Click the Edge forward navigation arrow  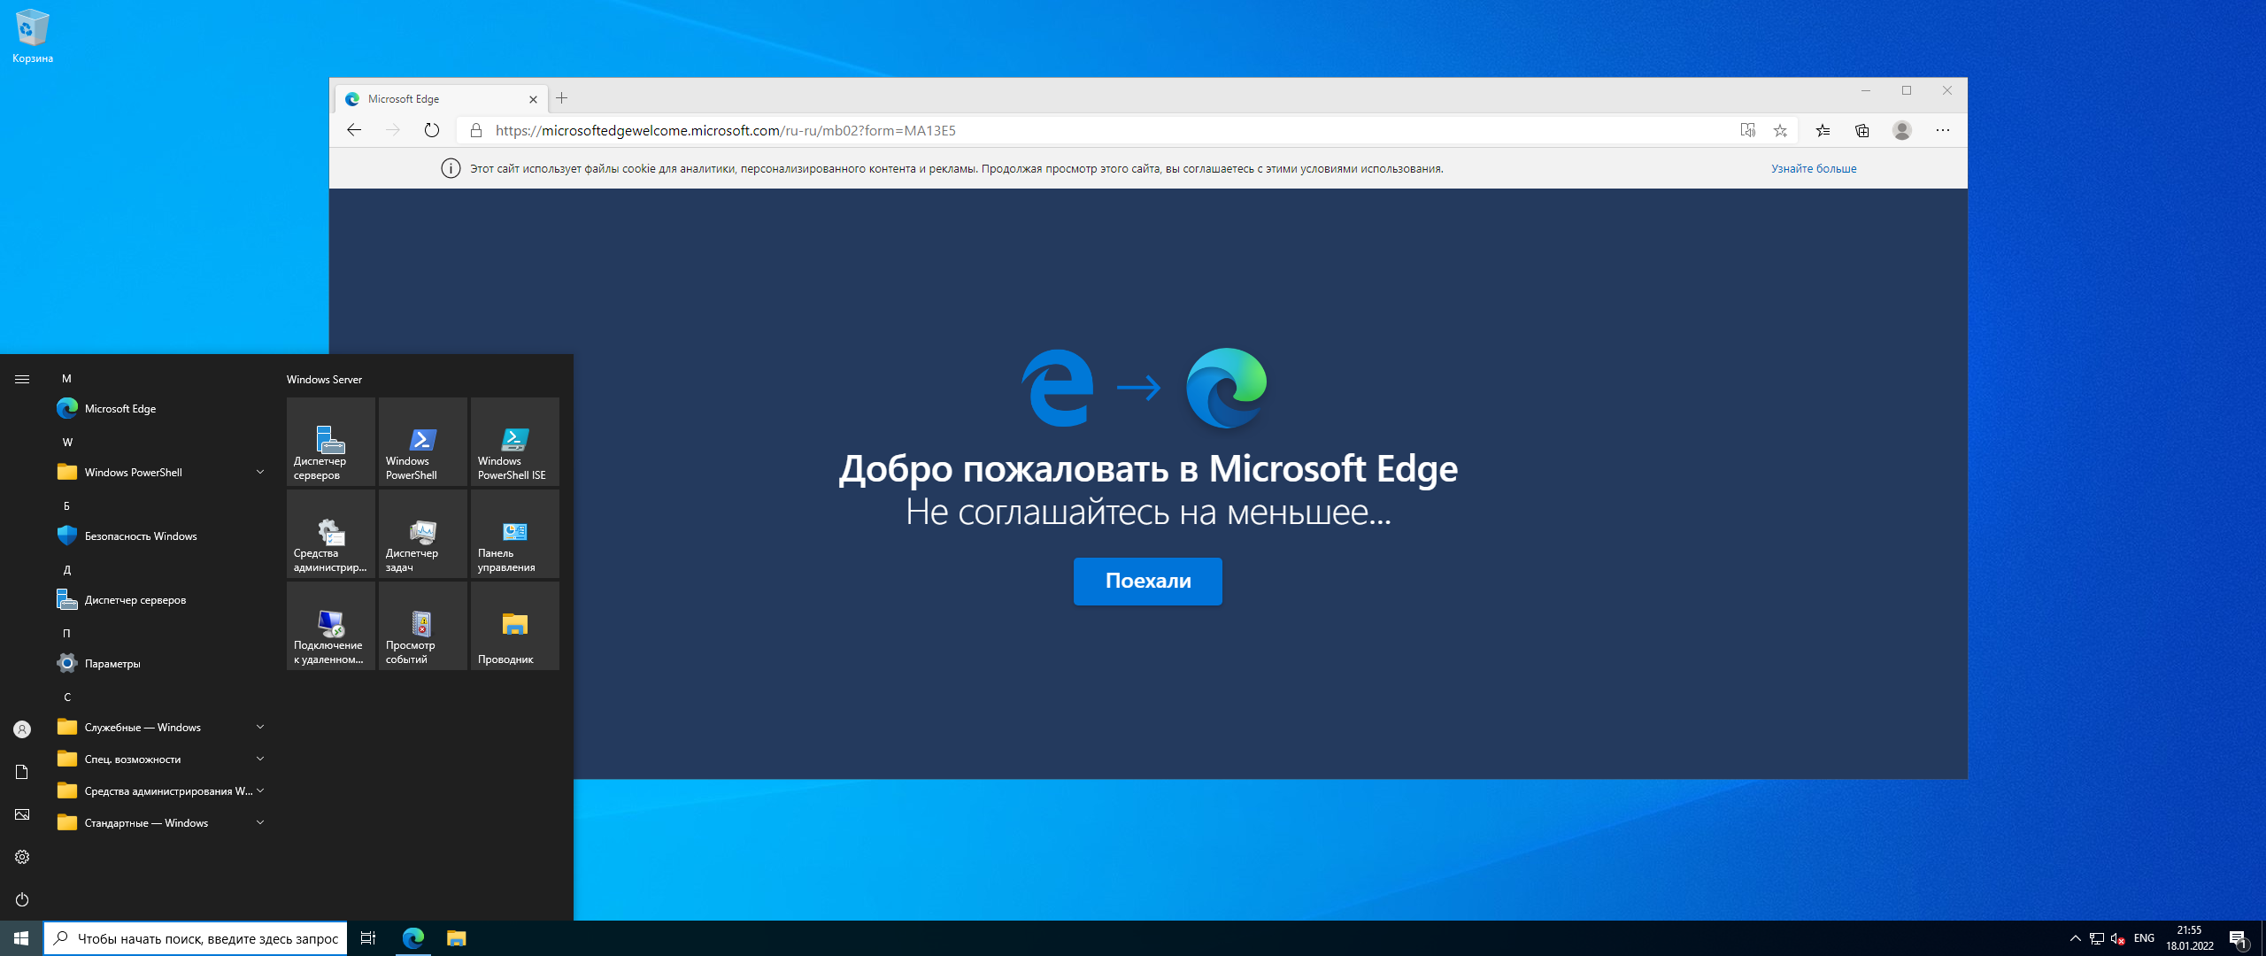[393, 130]
